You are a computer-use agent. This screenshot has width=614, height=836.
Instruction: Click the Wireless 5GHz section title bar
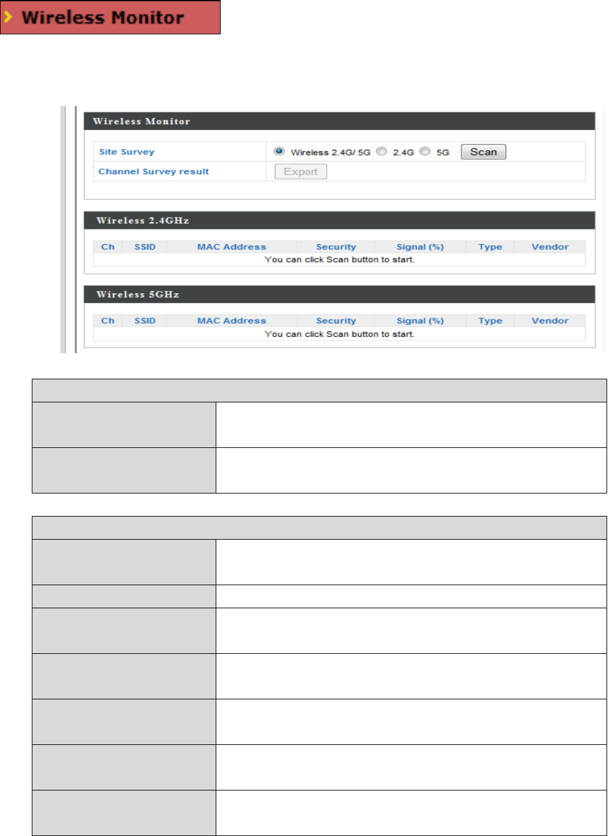coord(340,294)
